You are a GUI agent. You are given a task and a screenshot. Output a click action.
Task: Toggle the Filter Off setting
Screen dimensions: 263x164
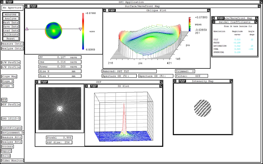coord(191,76)
